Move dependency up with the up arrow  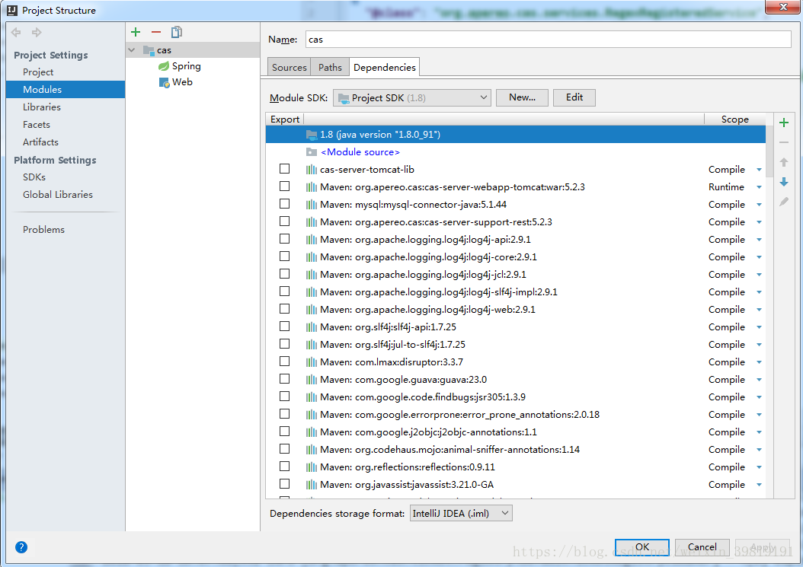784,162
